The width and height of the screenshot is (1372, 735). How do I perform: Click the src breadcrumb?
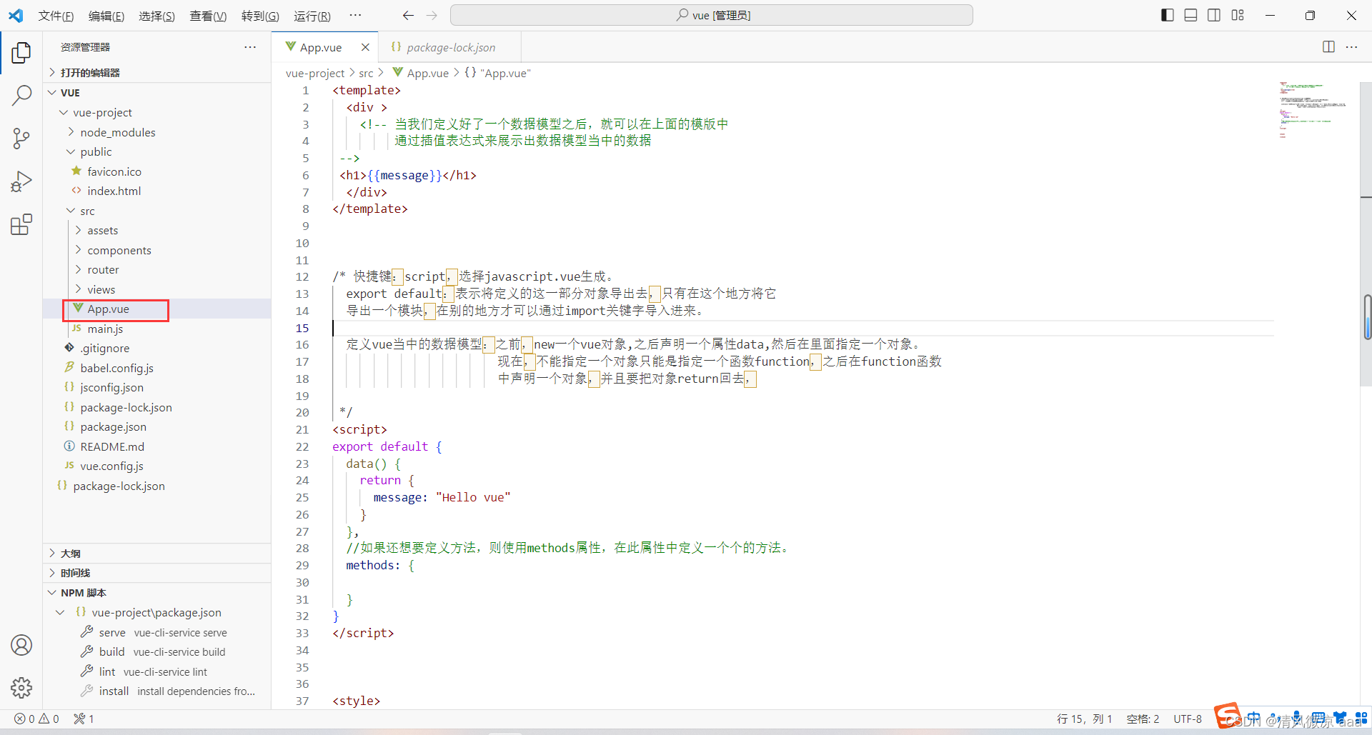(366, 73)
